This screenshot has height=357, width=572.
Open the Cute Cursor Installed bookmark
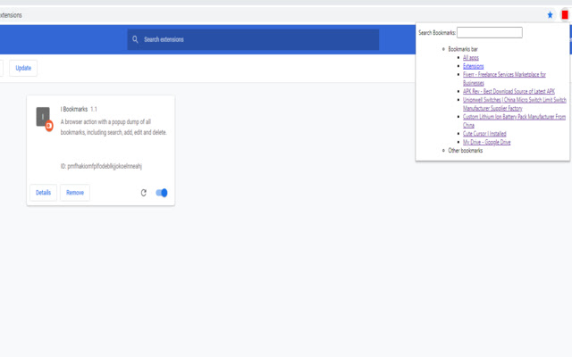point(484,134)
